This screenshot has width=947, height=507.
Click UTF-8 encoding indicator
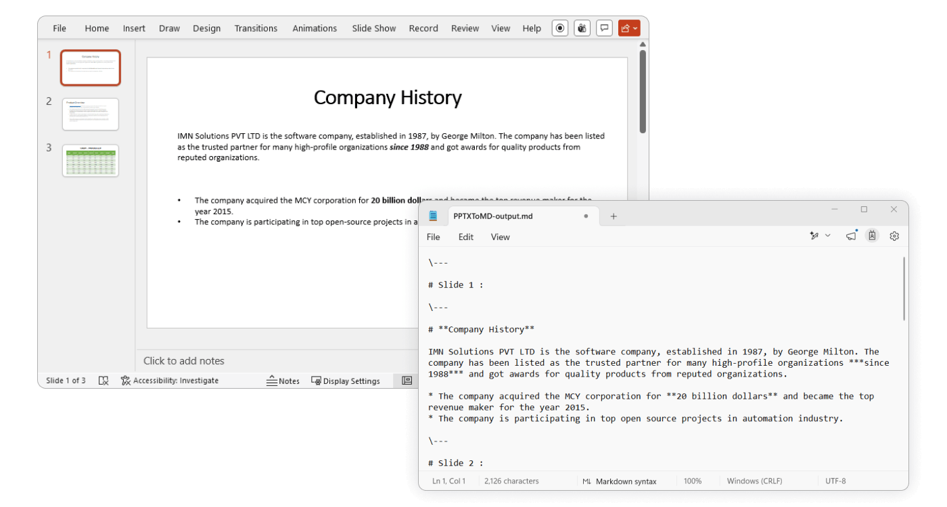(835, 481)
